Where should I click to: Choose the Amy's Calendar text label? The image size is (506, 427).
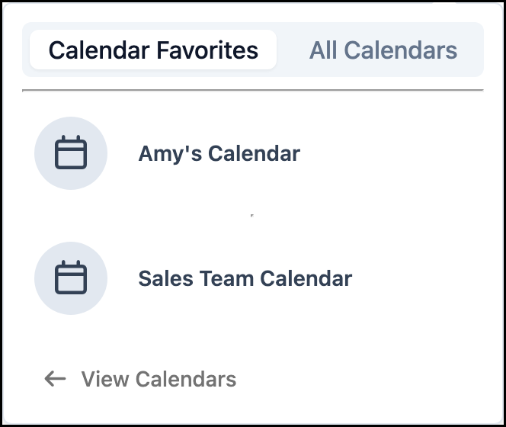(219, 154)
